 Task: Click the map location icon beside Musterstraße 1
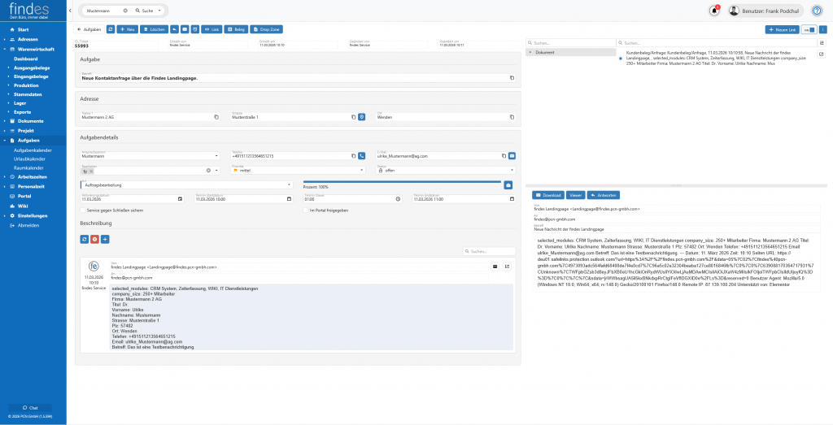tap(362, 117)
